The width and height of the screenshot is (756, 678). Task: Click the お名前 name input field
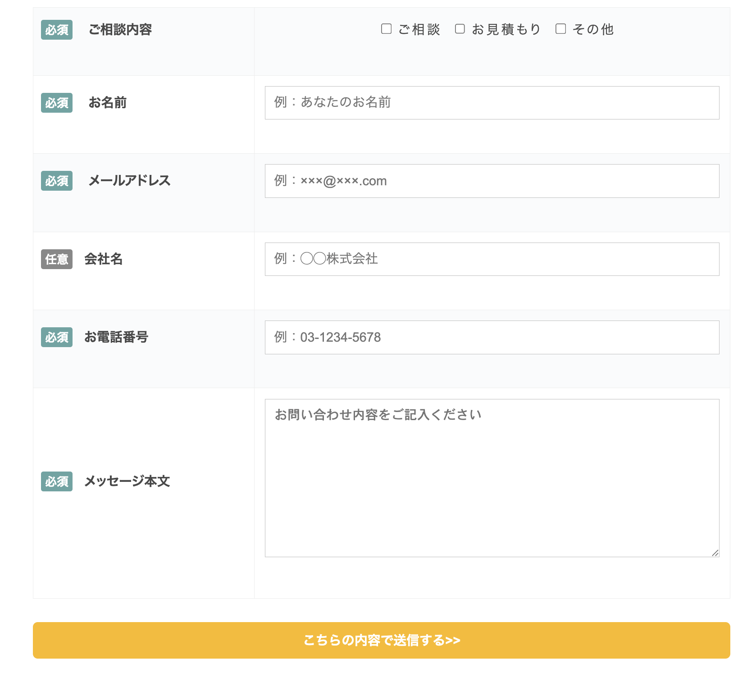pyautogui.click(x=492, y=103)
